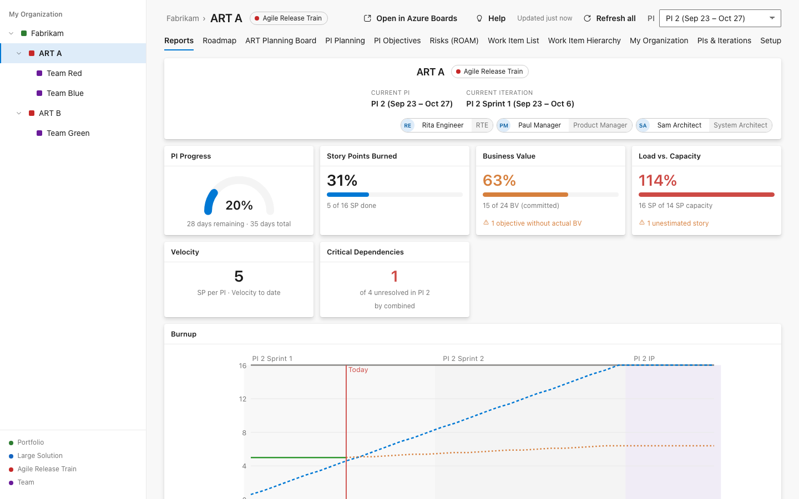Open the PIs & Iterations tab

tap(724, 40)
